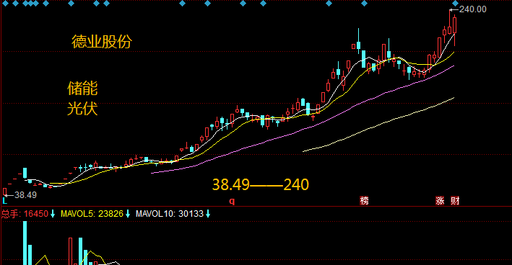Click the 38.49 low price label
Screen dimensions: 512x265
point(25,195)
